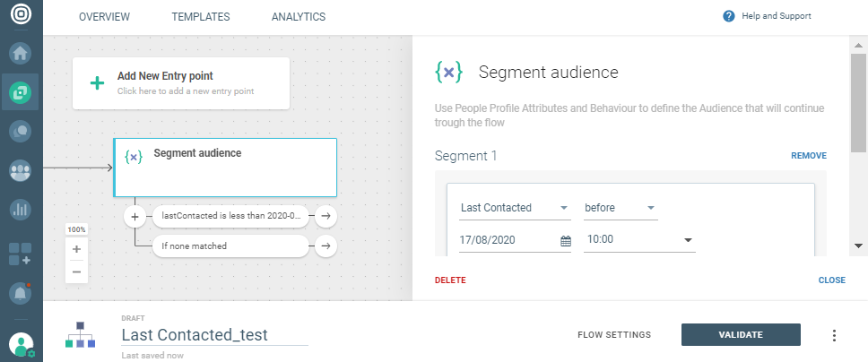This screenshot has height=362, width=868.
Task: Open the people audience sidebar icon
Action: [x=20, y=170]
